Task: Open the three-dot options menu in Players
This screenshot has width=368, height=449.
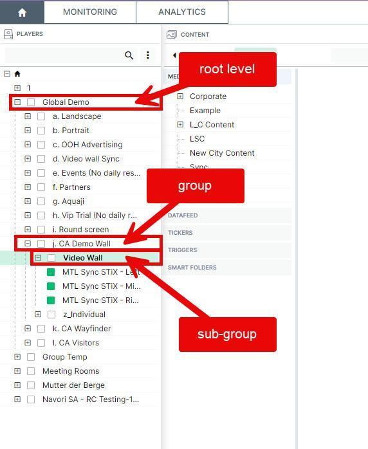Action: click(148, 55)
